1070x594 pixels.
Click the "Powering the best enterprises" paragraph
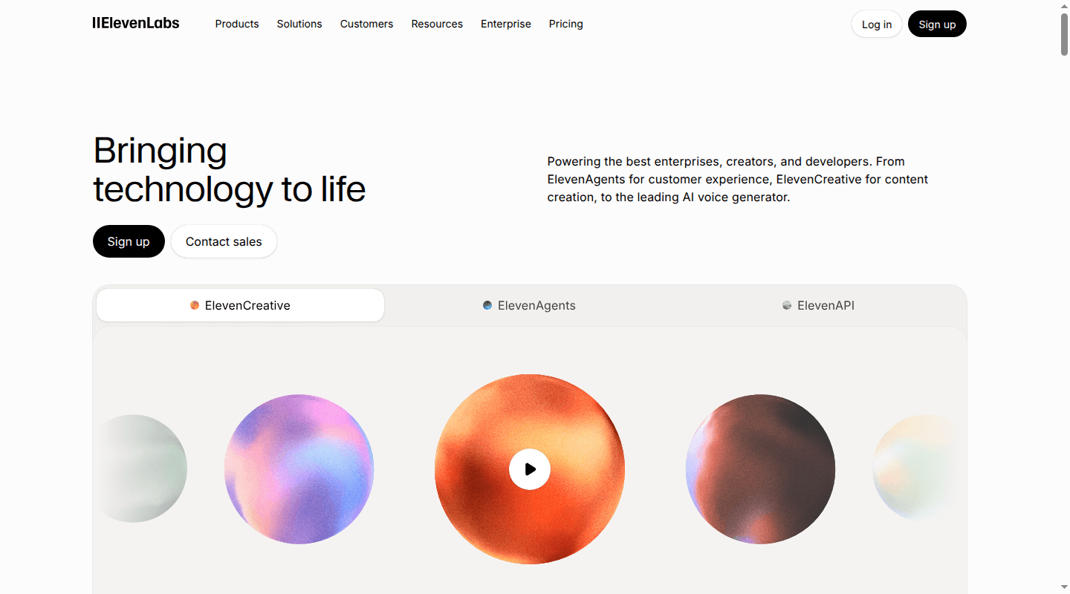coord(738,179)
